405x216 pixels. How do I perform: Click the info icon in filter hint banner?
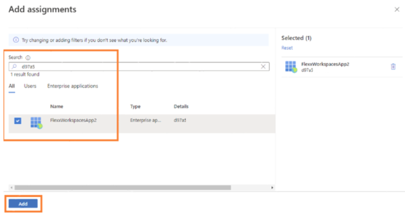click(x=16, y=40)
